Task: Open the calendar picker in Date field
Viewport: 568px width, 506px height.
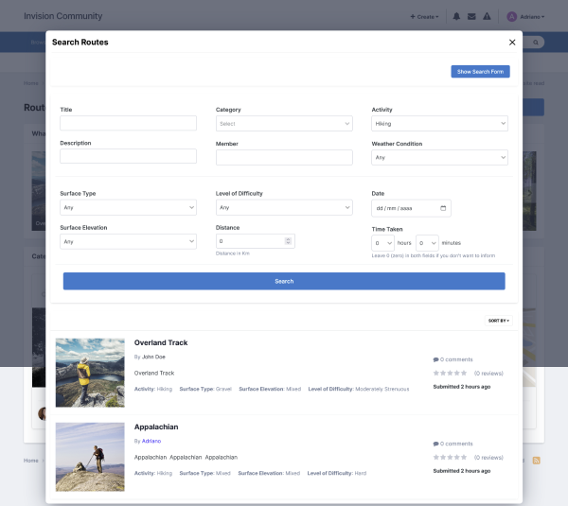Action: pyautogui.click(x=443, y=208)
